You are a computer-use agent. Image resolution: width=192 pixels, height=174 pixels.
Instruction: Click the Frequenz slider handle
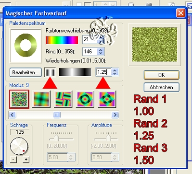[x=56, y=138]
